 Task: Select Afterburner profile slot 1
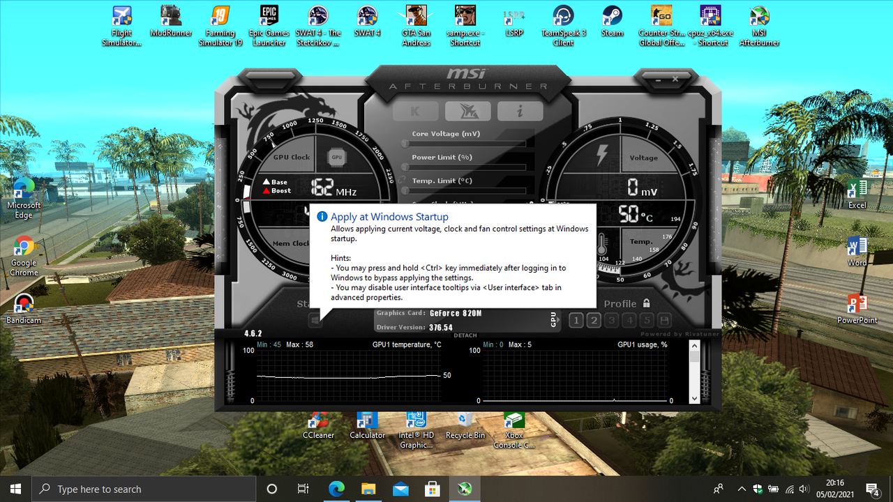pos(576,320)
